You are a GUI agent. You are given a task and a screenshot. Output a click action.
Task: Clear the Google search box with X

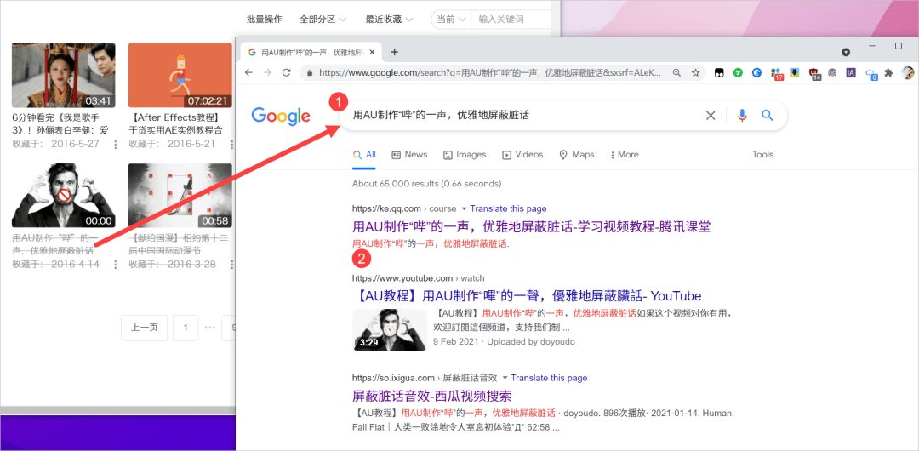point(711,116)
